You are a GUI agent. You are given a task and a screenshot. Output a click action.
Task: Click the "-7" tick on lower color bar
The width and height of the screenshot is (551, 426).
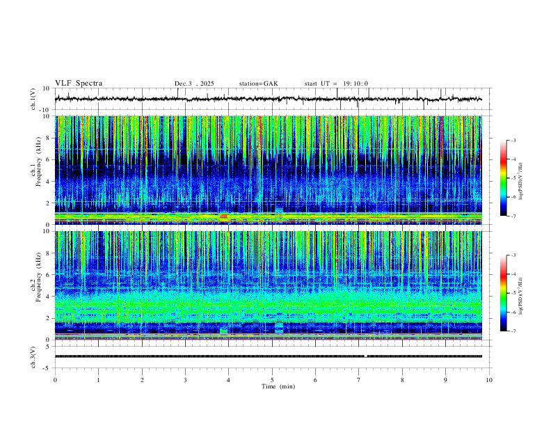[x=513, y=331]
